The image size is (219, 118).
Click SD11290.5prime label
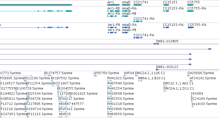(37, 78)
